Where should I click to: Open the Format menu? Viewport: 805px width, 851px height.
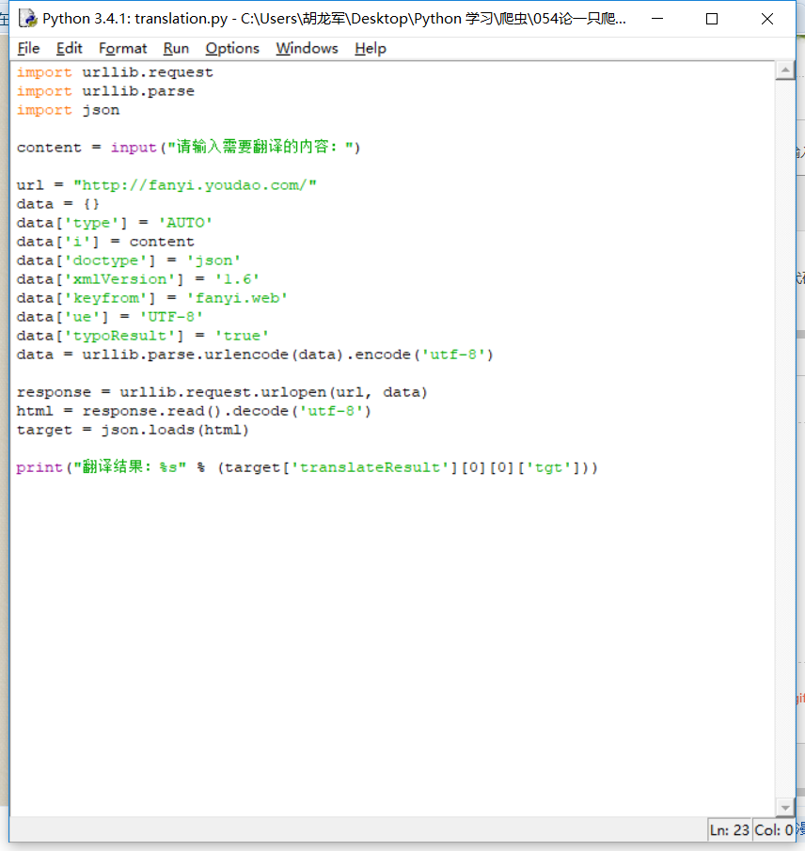pos(122,48)
